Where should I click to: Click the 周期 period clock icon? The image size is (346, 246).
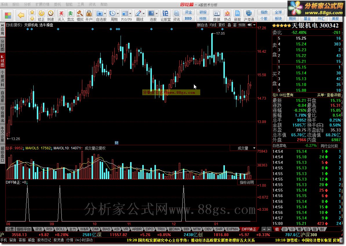(x=112, y=15)
